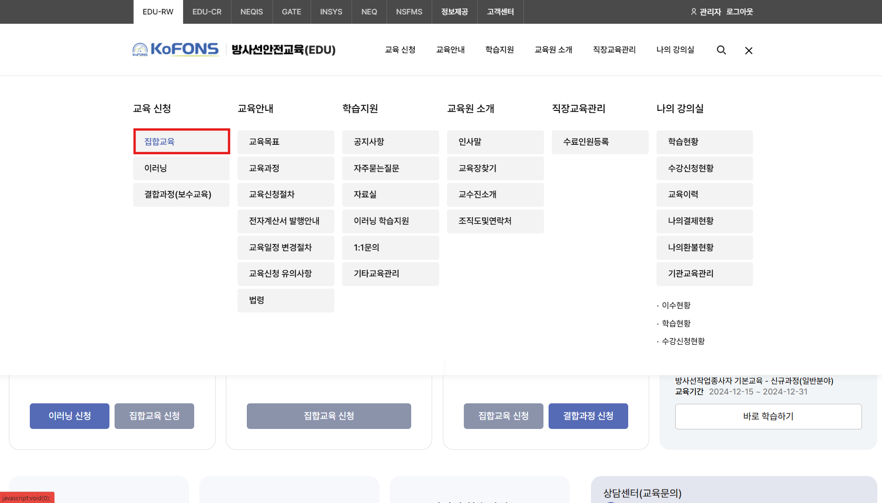Select the 고객센터 top menu item
This screenshot has width=882, height=503.
500,12
